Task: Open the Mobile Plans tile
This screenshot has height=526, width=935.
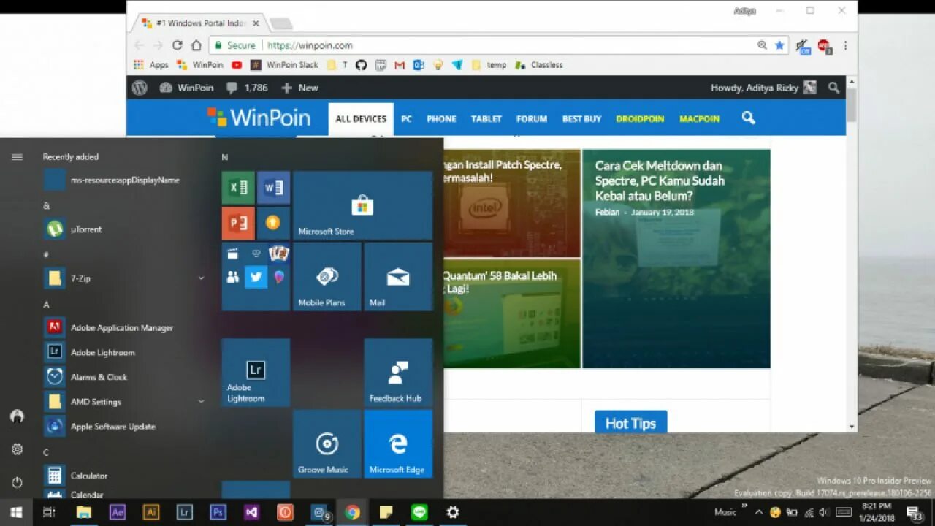Action: point(327,277)
